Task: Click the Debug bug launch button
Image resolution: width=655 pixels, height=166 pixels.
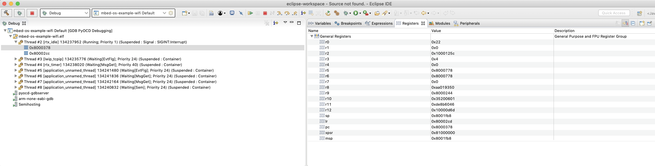Action: coord(19,13)
